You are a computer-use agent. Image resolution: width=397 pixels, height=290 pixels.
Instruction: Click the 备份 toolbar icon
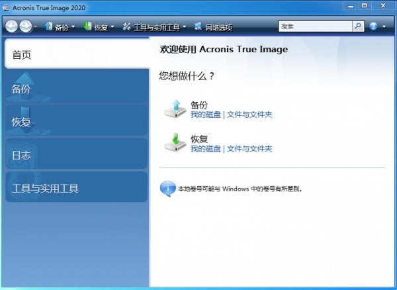pos(48,26)
